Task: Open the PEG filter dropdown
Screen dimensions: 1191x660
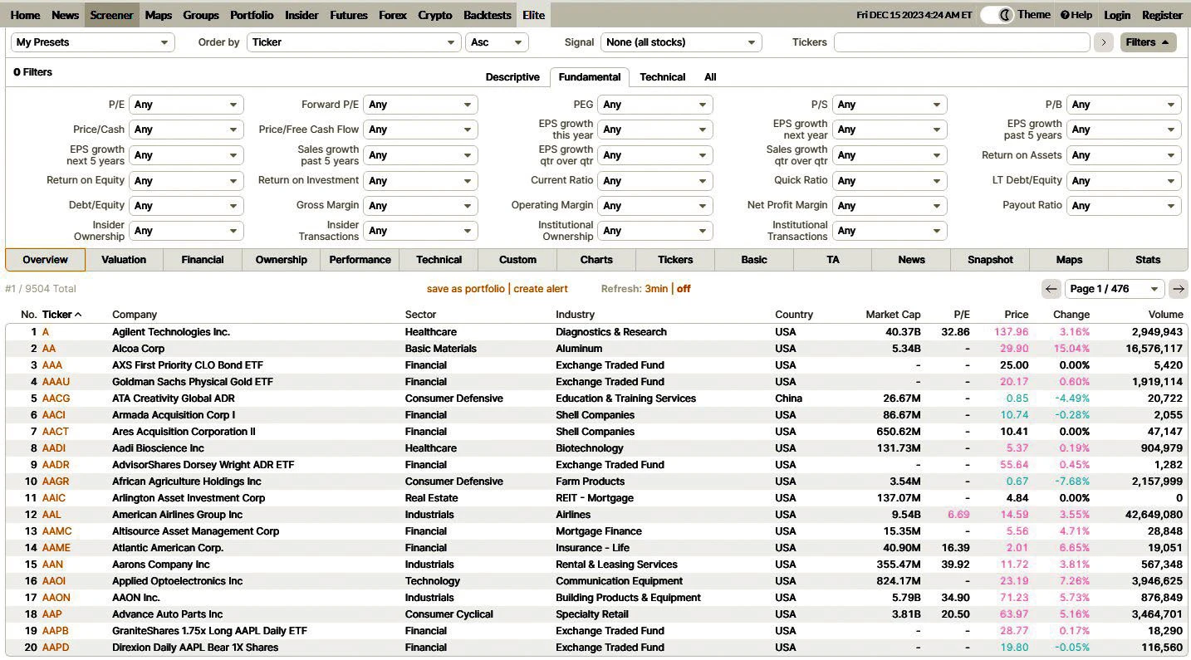Action: point(655,105)
